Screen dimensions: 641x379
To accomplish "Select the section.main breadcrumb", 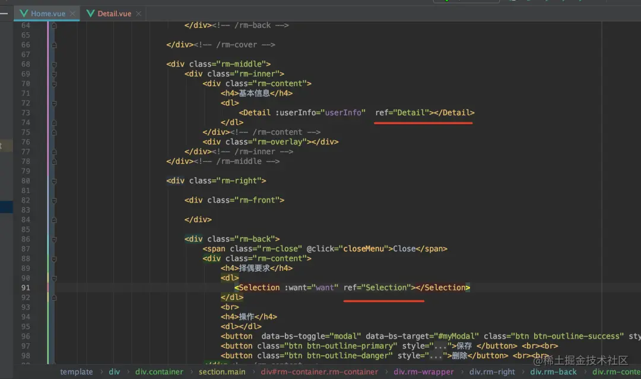I will (222, 372).
